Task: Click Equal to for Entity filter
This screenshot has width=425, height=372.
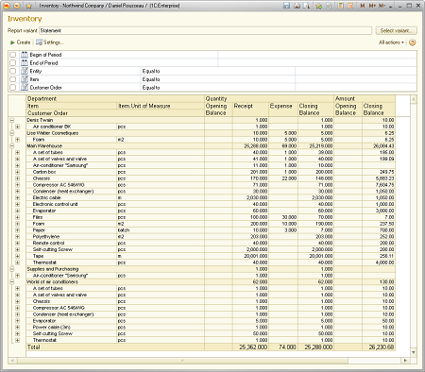Action: click(x=151, y=71)
